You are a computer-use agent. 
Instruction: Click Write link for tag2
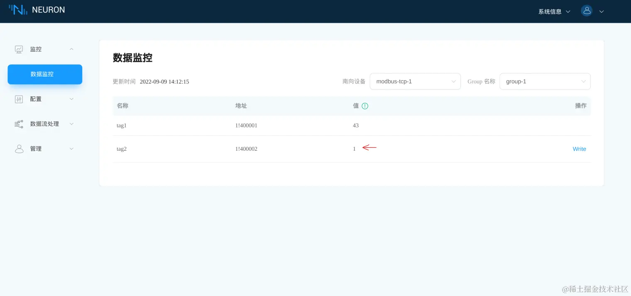(580, 149)
